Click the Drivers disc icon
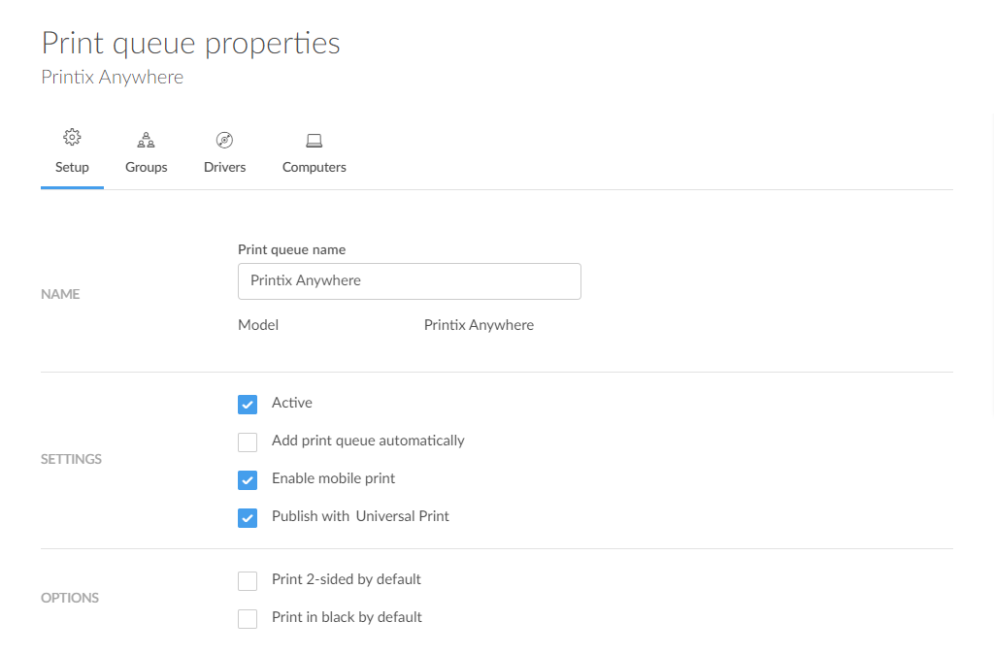The image size is (994, 654). (x=224, y=140)
